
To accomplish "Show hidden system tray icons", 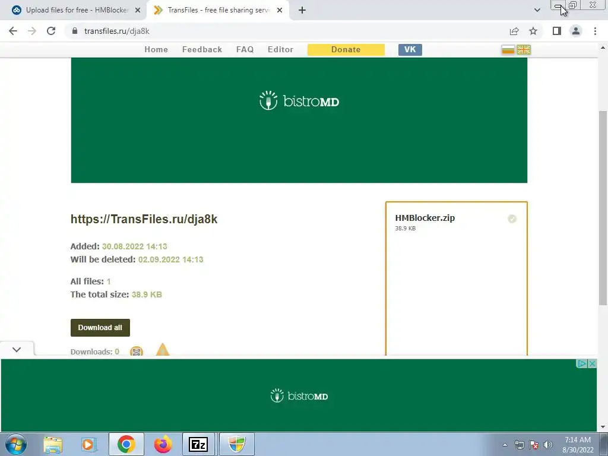I will click(x=505, y=445).
